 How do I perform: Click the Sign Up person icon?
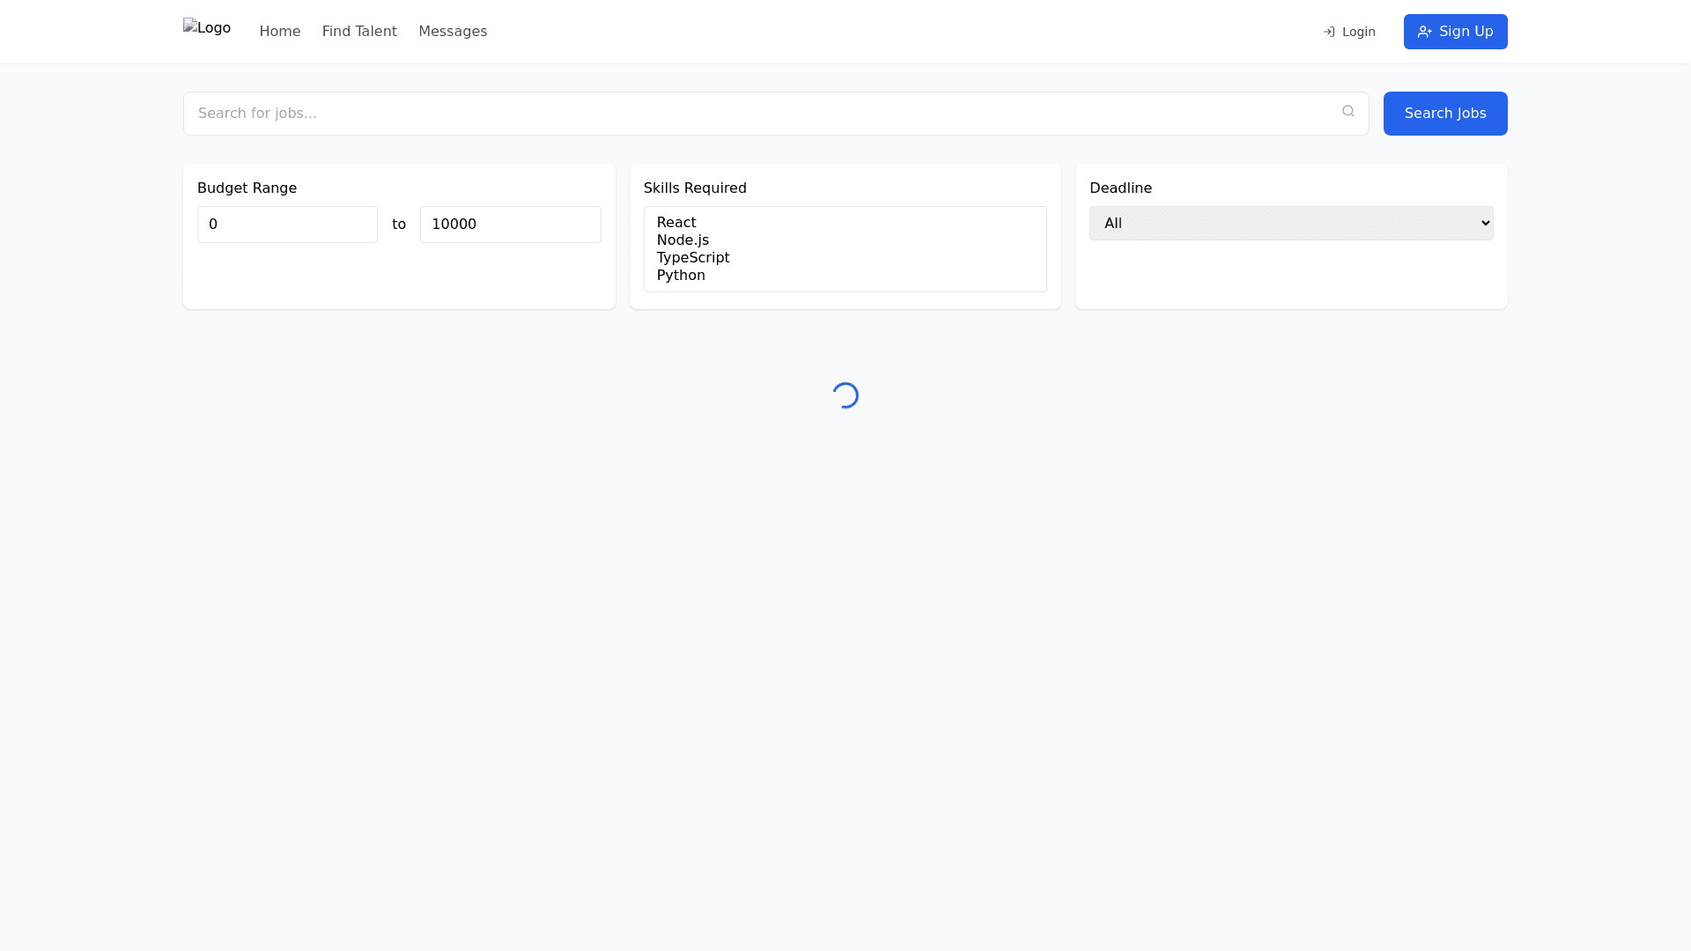click(x=1425, y=31)
